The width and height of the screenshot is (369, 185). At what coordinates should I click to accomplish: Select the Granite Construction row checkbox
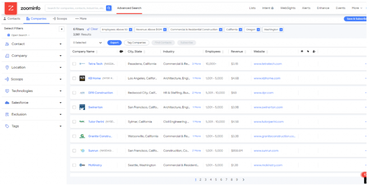(74, 136)
